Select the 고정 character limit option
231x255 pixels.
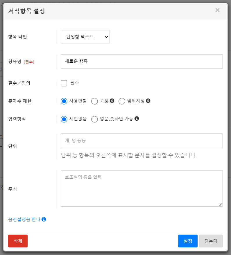coord(94,101)
